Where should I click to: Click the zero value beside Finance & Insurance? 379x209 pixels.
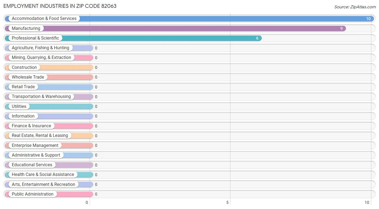pyautogui.click(x=96, y=126)
